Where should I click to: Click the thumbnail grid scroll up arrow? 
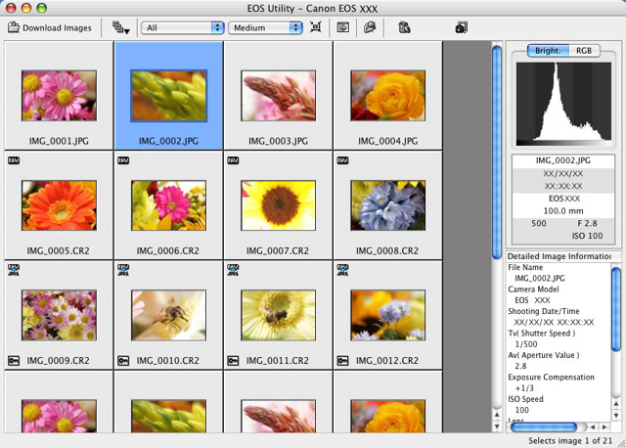click(x=497, y=415)
